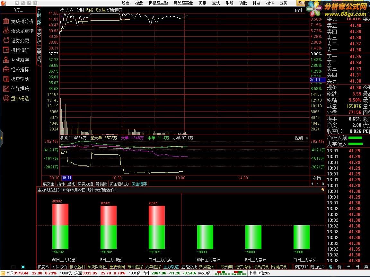370x277 pixels.
Task: Select the 基本资料 vertical tab
Action: (x=39, y=56)
